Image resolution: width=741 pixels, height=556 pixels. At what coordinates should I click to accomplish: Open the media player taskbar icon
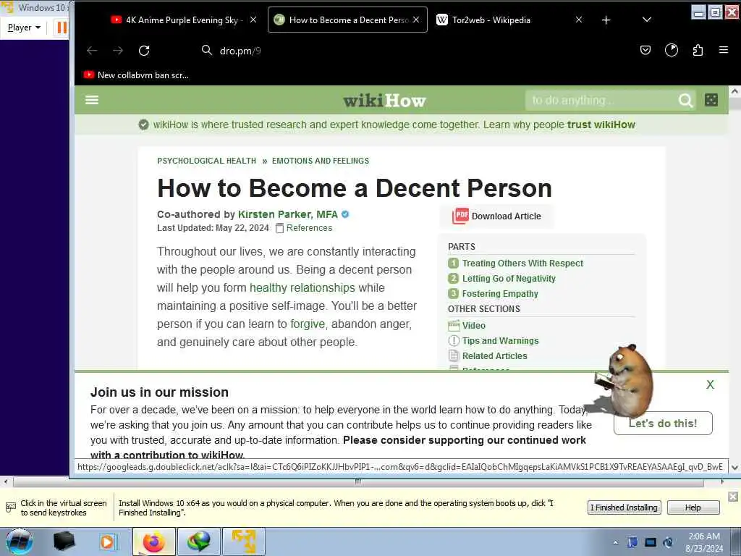pyautogui.click(x=107, y=542)
